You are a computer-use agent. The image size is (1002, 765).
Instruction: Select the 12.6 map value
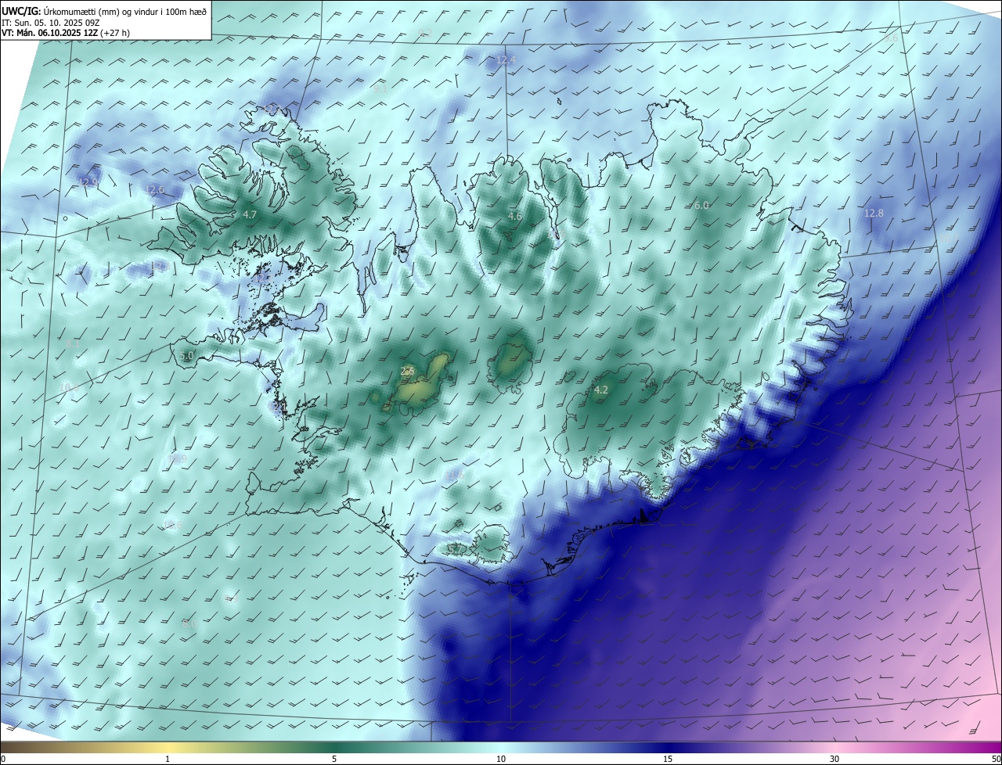154,189
